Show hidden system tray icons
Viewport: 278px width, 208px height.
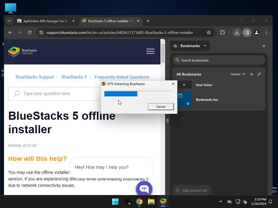coord(221,201)
